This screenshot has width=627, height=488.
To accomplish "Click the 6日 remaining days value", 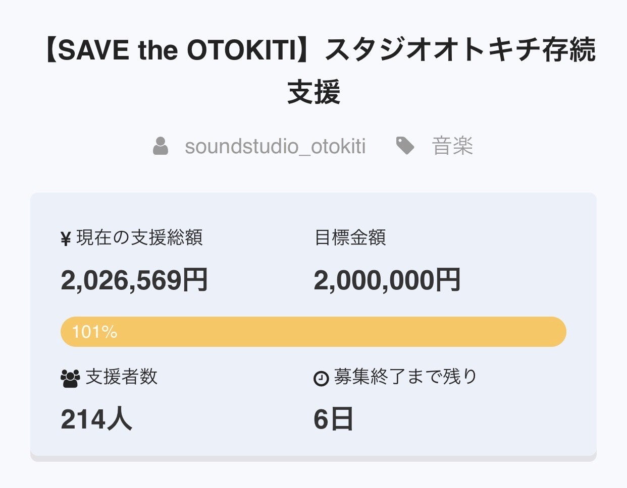I will pyautogui.click(x=333, y=419).
